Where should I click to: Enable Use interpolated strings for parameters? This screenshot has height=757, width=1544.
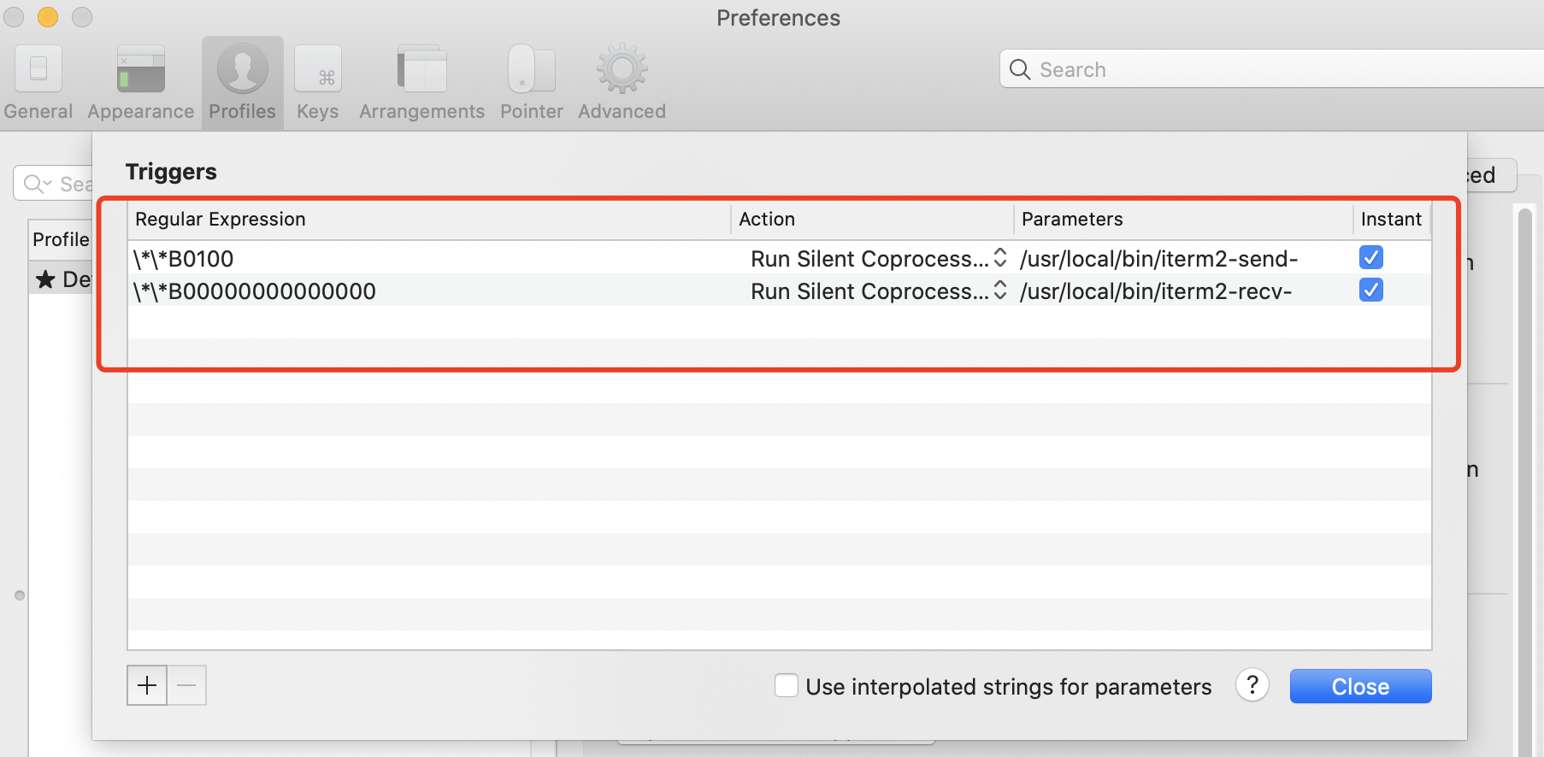click(787, 685)
